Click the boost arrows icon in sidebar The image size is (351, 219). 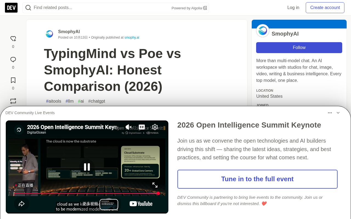click(13, 101)
